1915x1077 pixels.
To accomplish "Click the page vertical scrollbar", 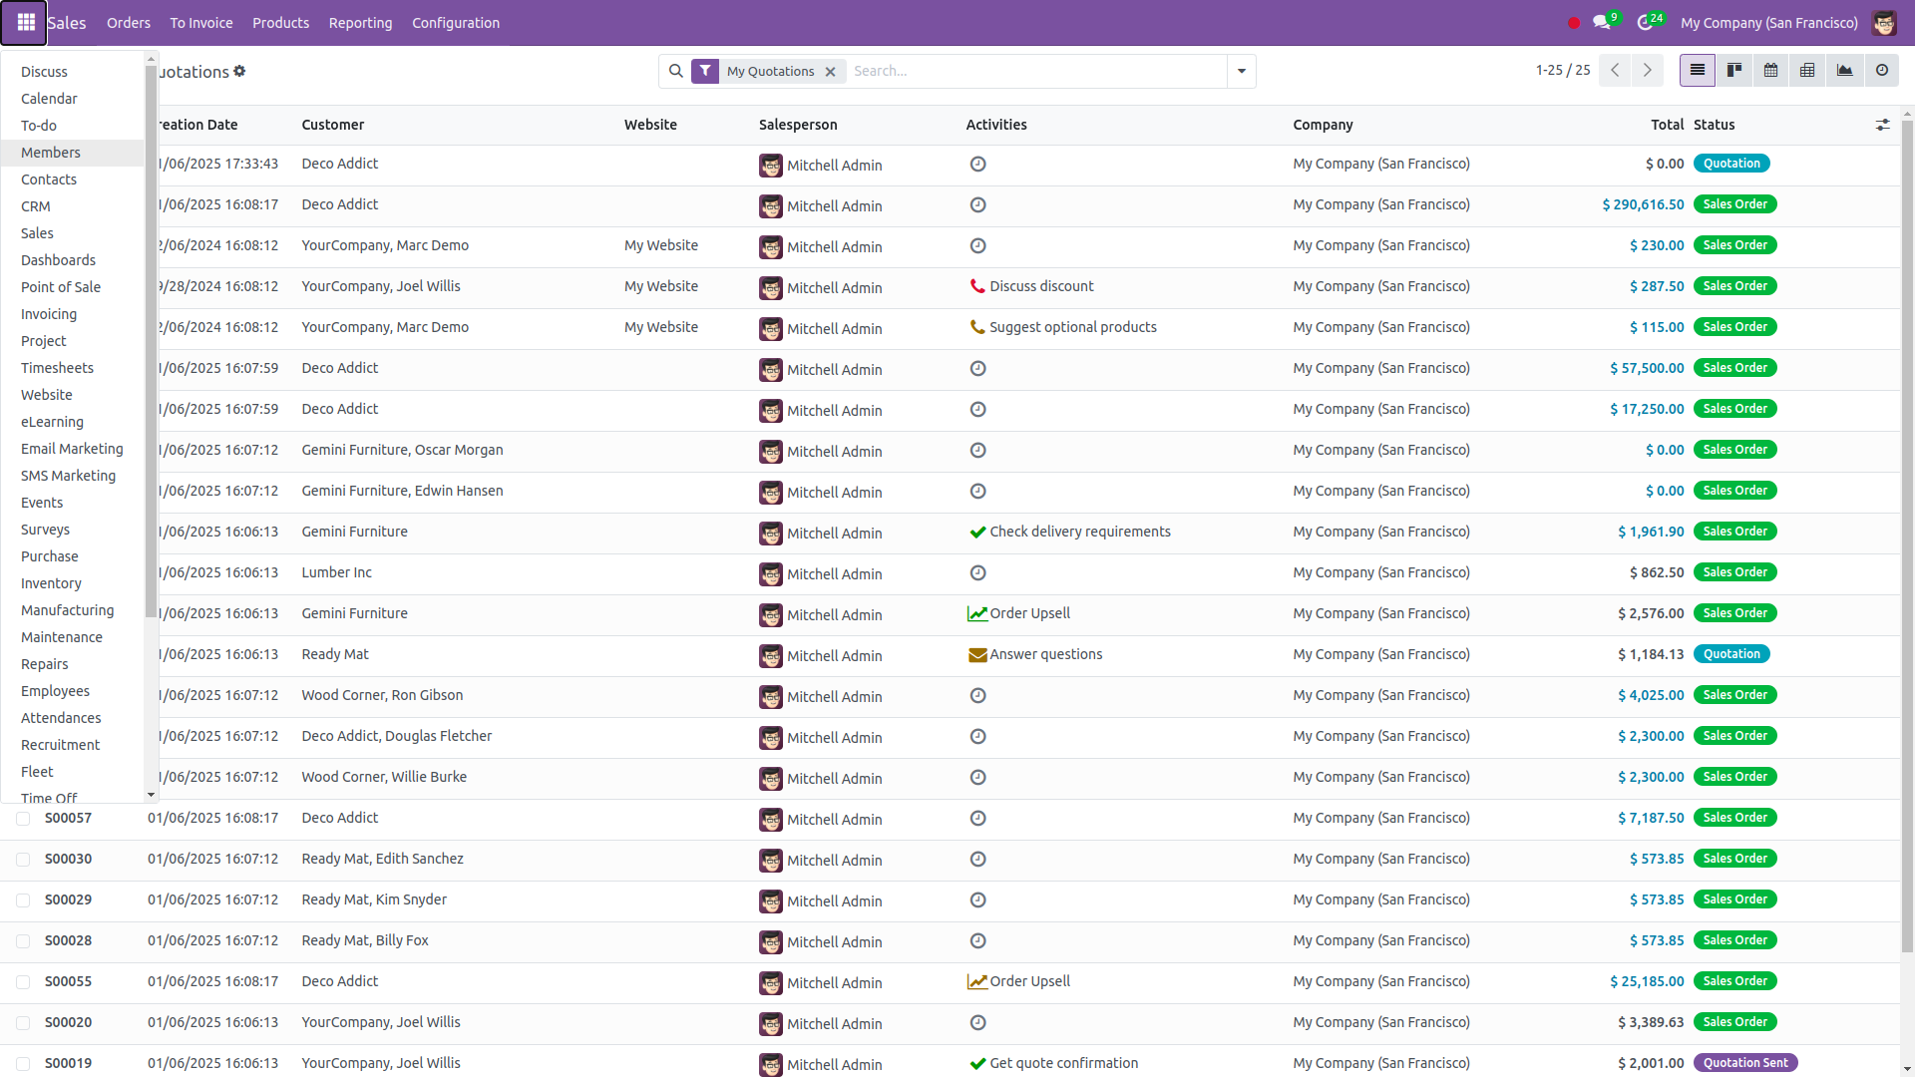I will coord(1907,538).
